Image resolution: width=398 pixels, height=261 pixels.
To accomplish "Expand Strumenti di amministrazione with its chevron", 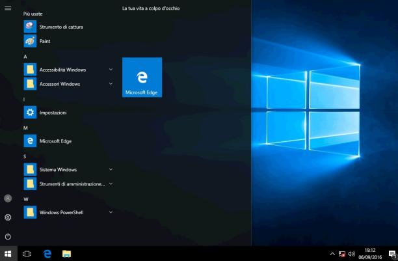I will [x=111, y=184].
